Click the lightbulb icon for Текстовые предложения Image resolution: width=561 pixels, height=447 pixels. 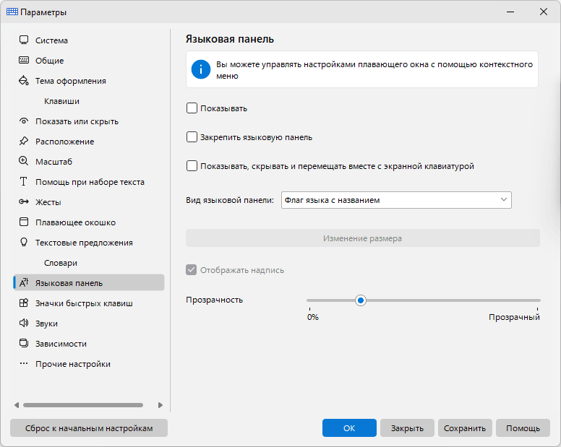coord(24,242)
